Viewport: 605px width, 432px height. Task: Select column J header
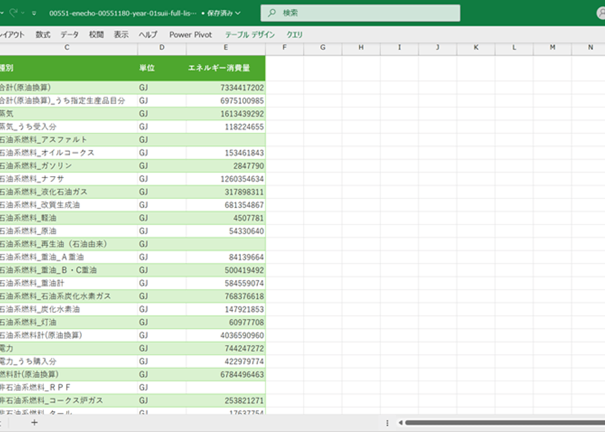(437, 47)
